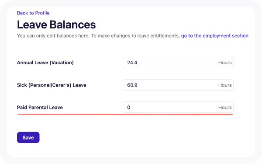
Task: Click the Sick (Personal/Carer's) Leave label
Action: point(52,85)
